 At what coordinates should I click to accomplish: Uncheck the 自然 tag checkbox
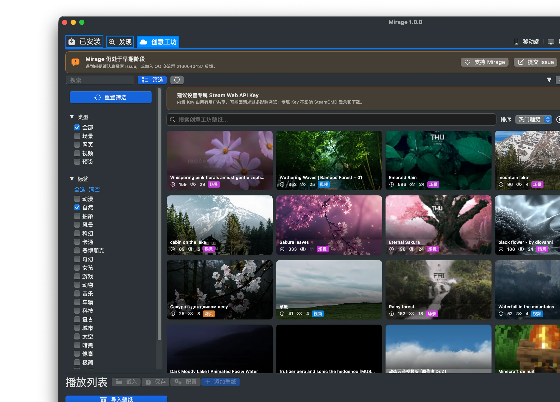(x=77, y=208)
